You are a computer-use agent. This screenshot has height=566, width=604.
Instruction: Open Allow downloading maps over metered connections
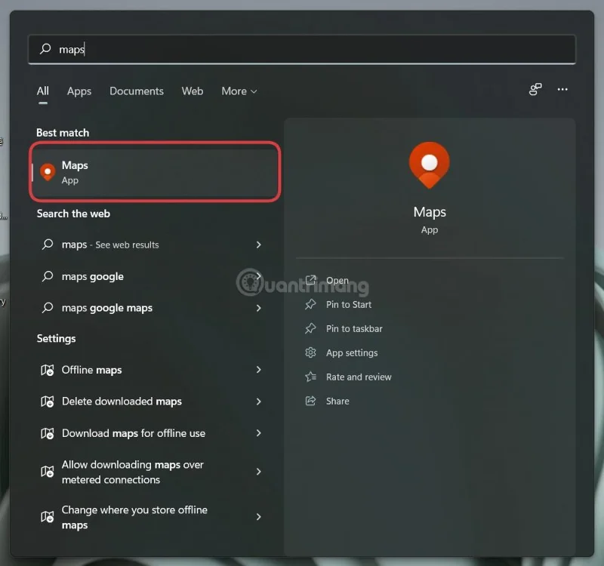point(152,472)
